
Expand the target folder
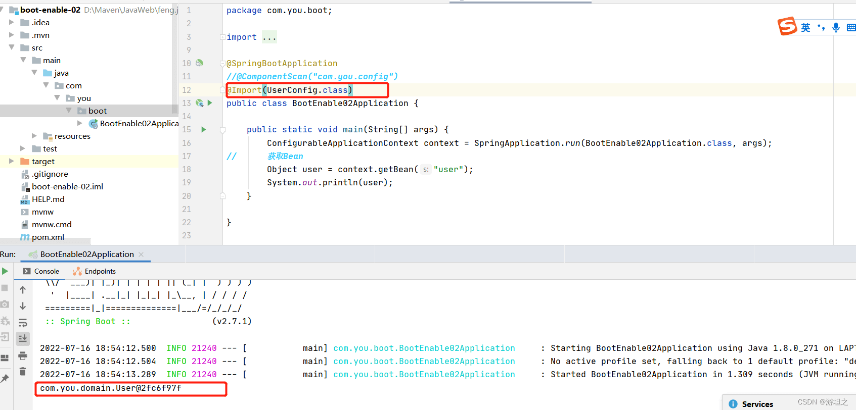pos(12,161)
